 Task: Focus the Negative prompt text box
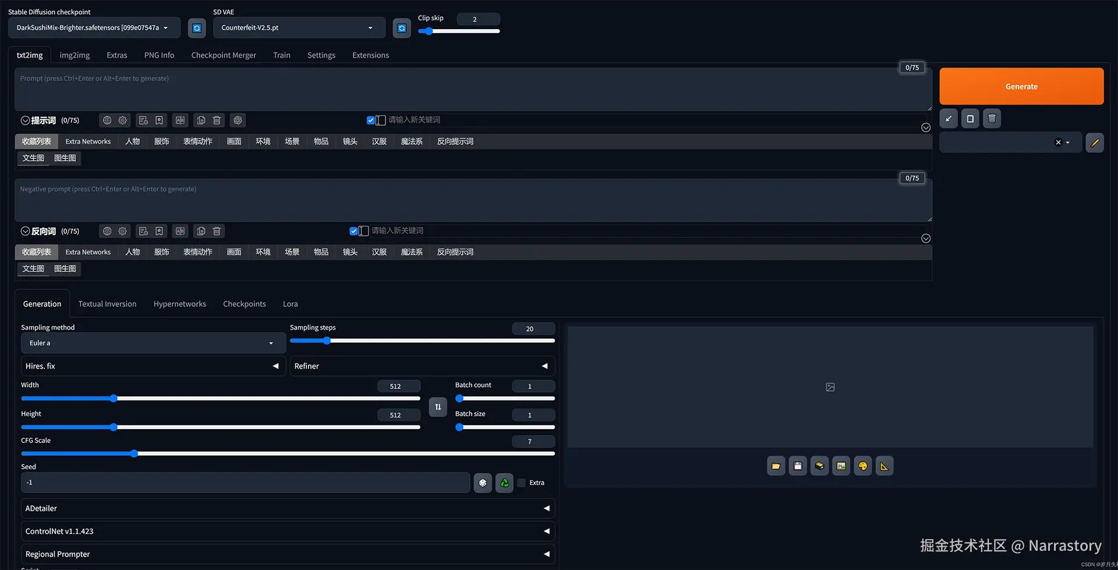pyautogui.click(x=473, y=200)
